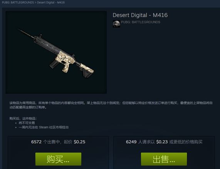Click the M416 rifle preview image
The image size is (220, 169).
(56, 52)
